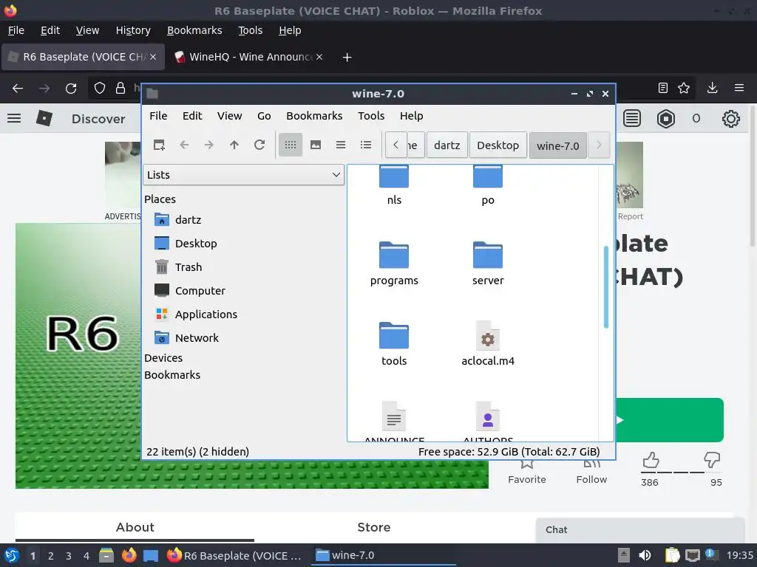Close the R6 Baseplate Firefox tab

coord(152,57)
